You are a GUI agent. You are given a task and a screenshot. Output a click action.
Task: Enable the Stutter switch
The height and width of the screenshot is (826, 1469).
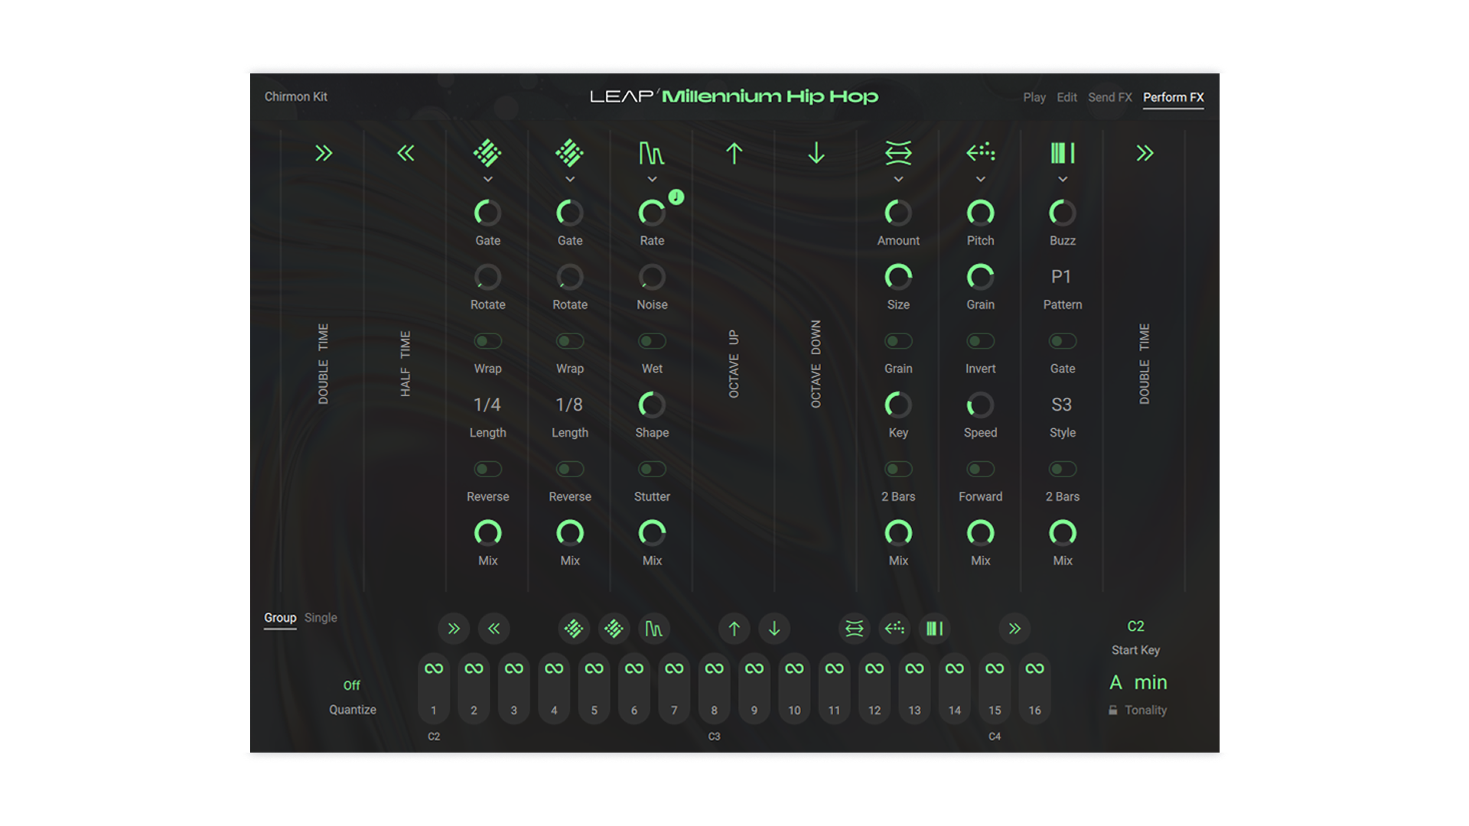pos(652,469)
